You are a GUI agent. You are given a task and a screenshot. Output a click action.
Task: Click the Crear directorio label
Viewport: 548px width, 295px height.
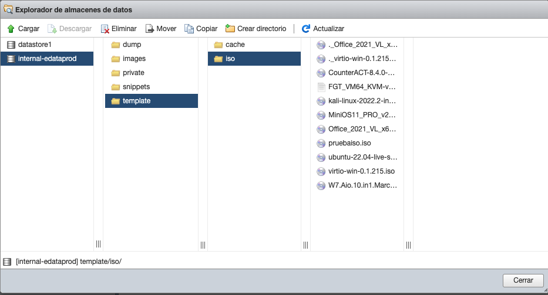pyautogui.click(x=262, y=29)
